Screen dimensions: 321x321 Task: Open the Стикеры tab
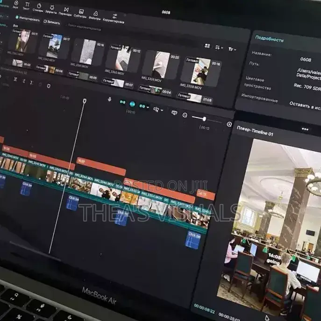(x=38, y=8)
